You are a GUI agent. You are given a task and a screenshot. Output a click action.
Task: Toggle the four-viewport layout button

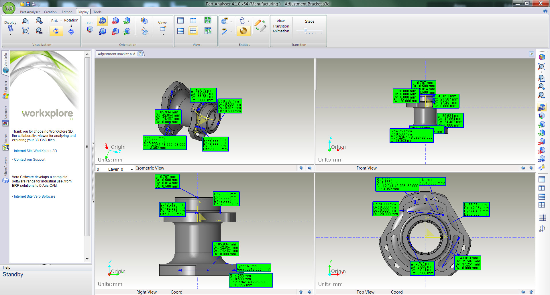[193, 31]
